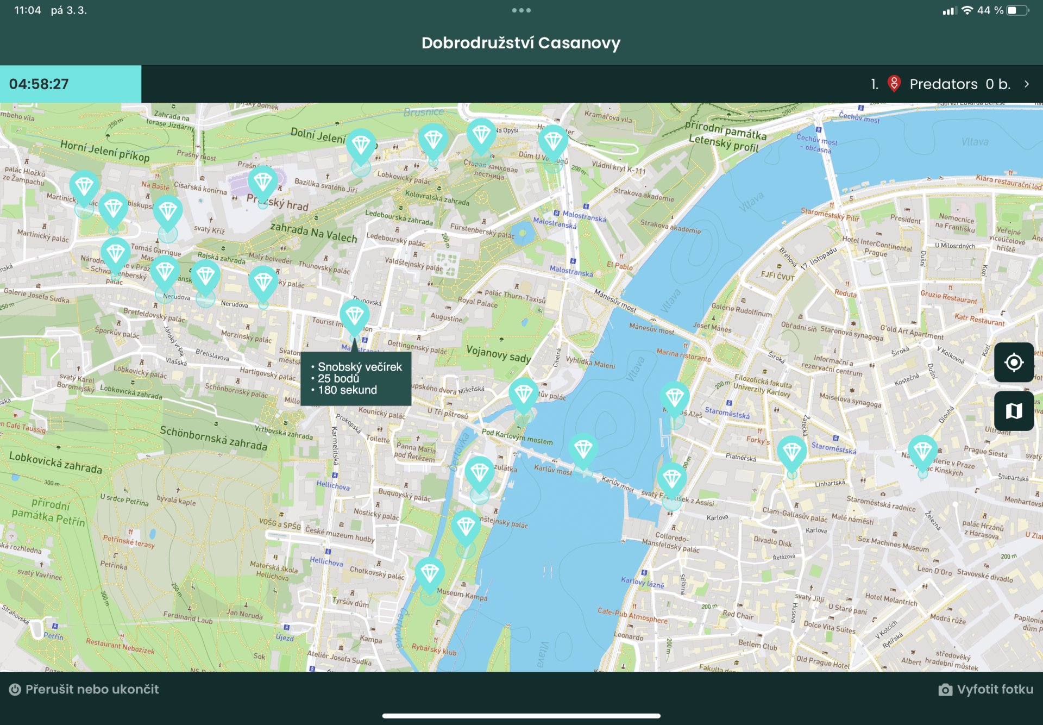Select the diamond marker on Karlův most
Screen dimensions: 1043x725
(x=583, y=451)
